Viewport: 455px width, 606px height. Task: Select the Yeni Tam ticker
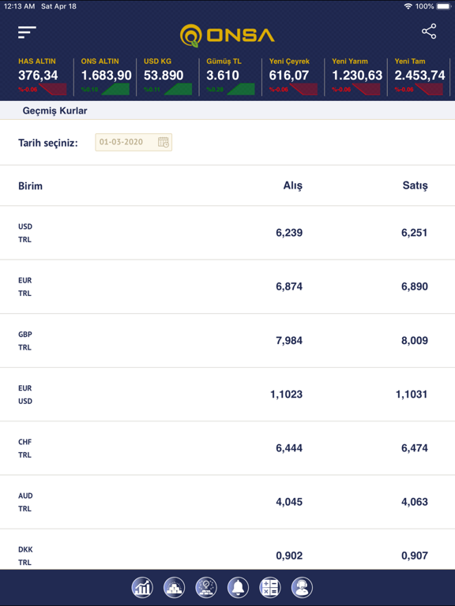click(x=419, y=77)
